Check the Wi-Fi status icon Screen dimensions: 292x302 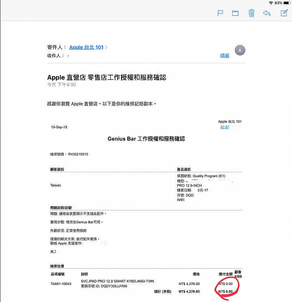[271, 3]
